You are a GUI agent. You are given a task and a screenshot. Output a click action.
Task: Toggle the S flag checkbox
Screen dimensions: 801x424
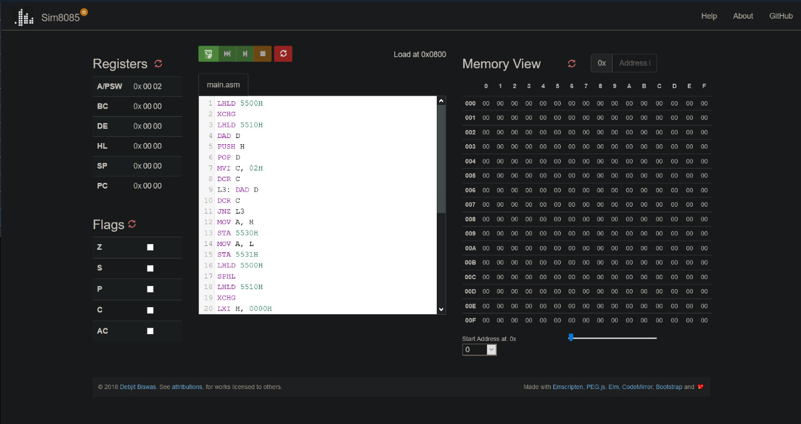tap(150, 269)
